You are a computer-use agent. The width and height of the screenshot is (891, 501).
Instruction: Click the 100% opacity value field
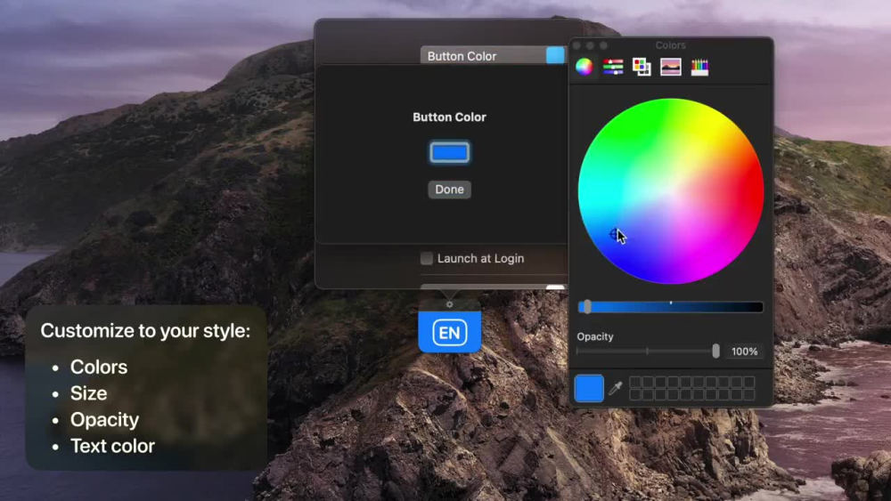point(744,352)
